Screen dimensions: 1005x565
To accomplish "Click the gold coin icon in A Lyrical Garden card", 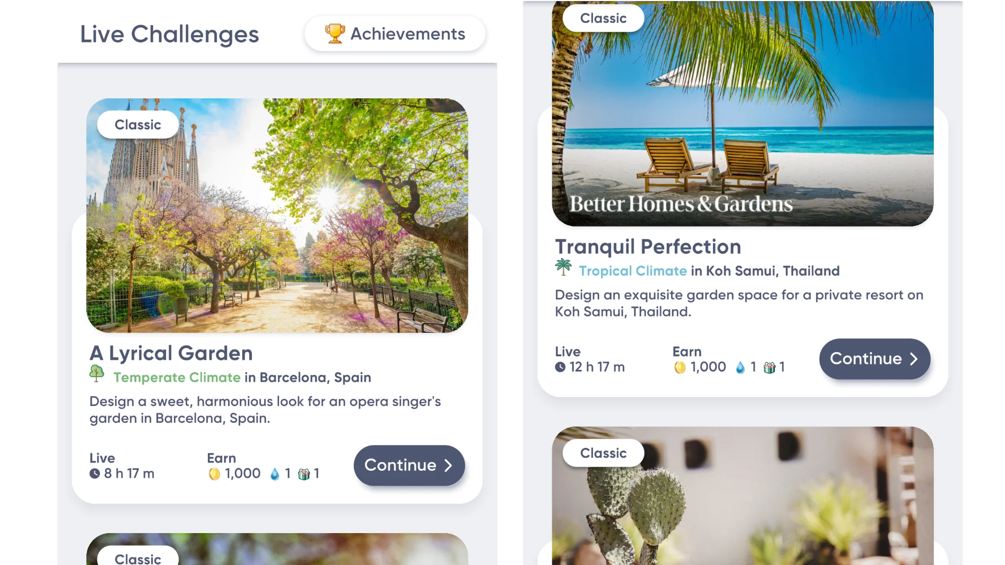I will 214,474.
